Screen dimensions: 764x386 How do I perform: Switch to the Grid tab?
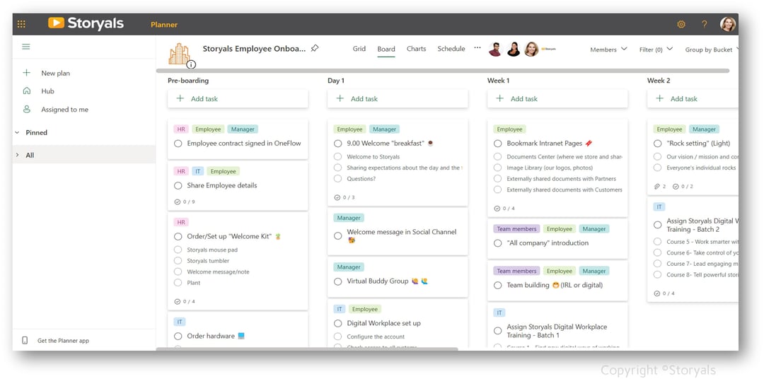coord(359,49)
